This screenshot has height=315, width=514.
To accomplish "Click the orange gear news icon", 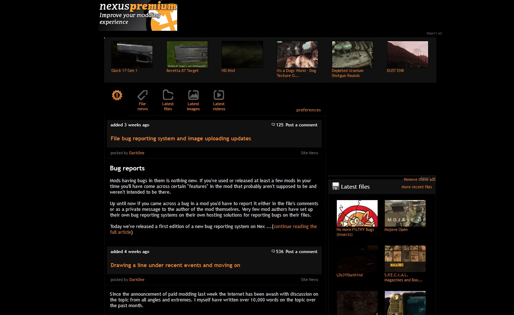I will tap(117, 95).
